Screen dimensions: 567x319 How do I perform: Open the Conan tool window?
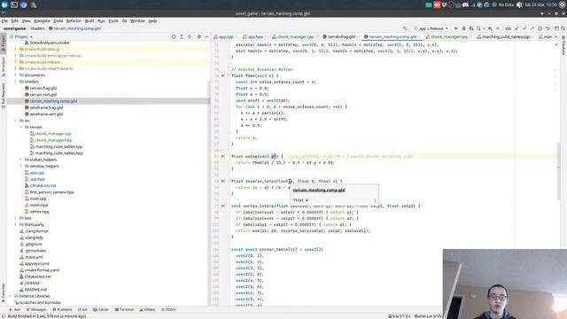pos(101,309)
